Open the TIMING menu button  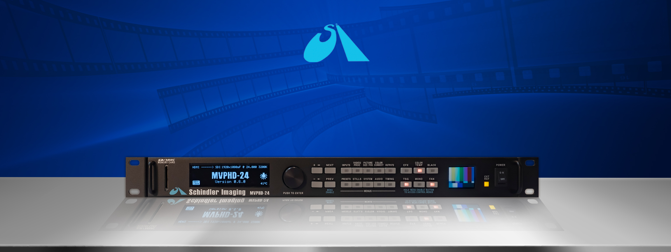pyautogui.click(x=390, y=184)
